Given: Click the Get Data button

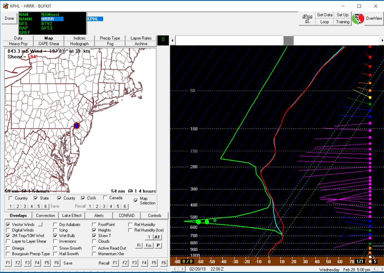Looking at the screenshot, I should [325, 15].
